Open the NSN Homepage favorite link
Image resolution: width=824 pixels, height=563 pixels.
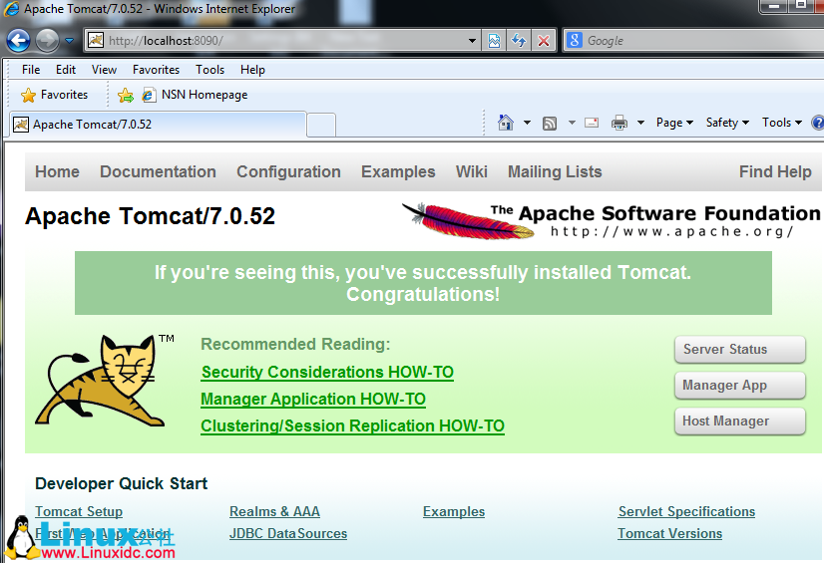[195, 95]
